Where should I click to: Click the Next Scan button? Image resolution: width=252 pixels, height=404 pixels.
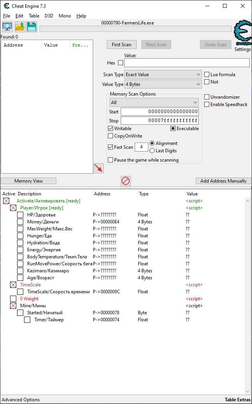tap(156, 45)
